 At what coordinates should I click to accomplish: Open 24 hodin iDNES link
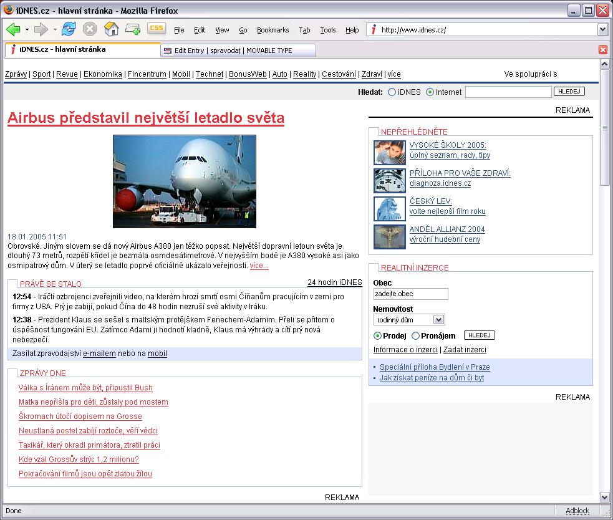(335, 282)
